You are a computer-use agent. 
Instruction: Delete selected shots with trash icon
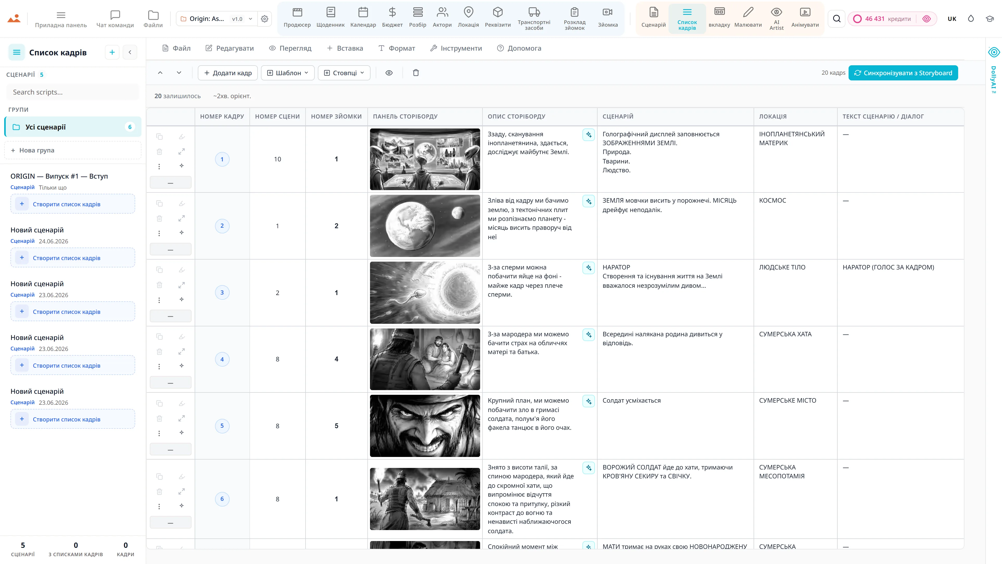[416, 73]
